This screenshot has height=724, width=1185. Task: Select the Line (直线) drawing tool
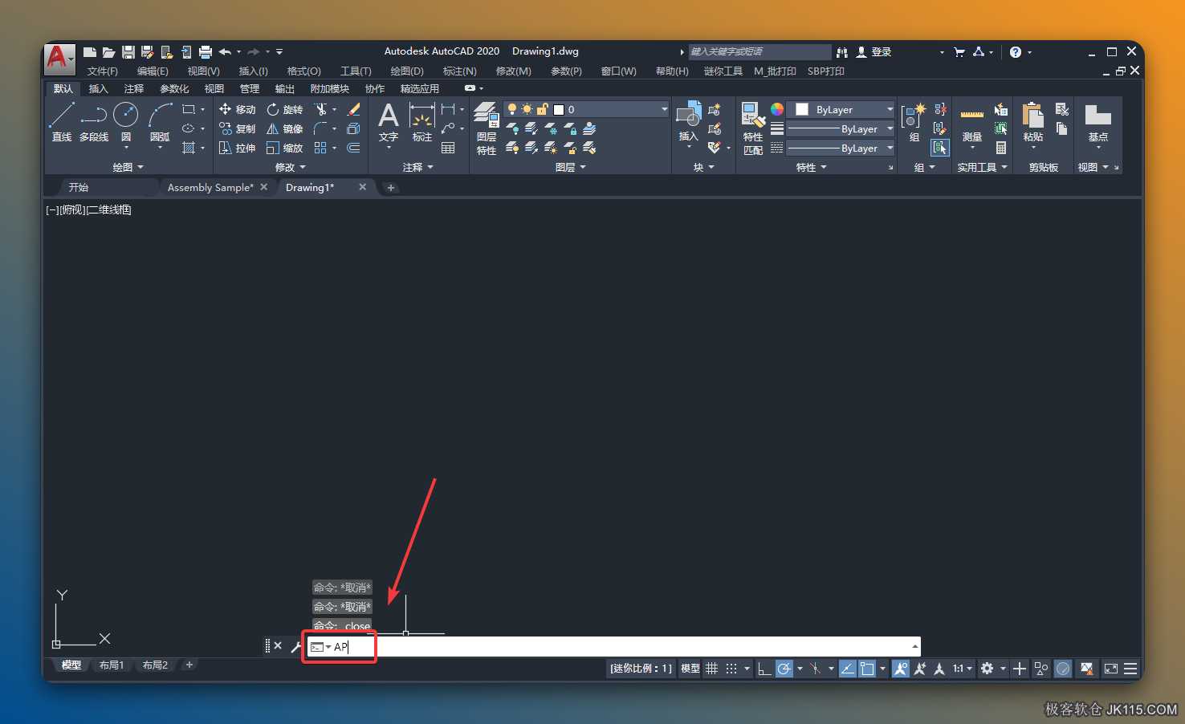point(62,122)
